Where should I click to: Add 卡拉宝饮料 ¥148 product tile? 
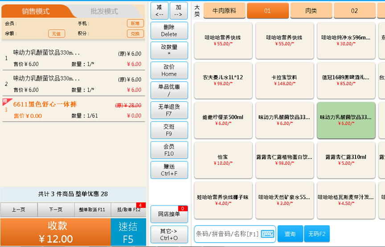point(285,80)
